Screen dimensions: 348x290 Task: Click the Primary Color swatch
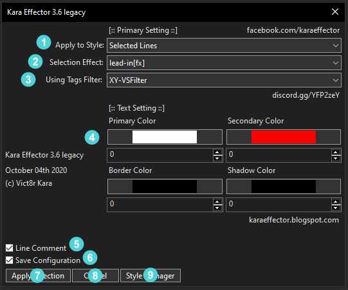click(x=165, y=137)
